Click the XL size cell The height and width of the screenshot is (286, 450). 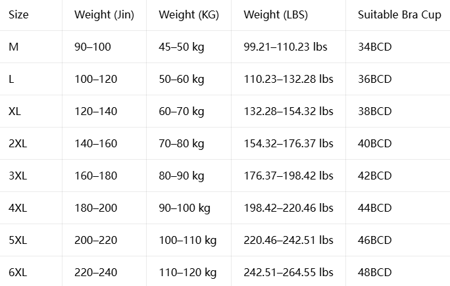tap(14, 111)
